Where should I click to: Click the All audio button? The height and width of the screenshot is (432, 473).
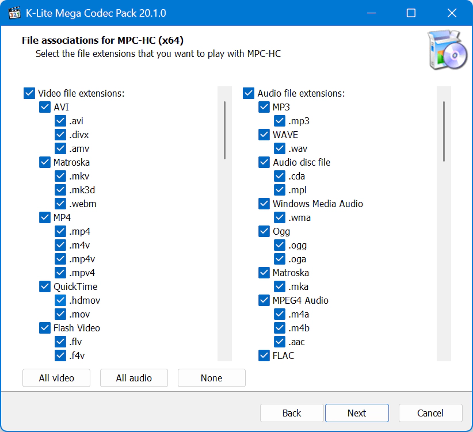[134, 378]
